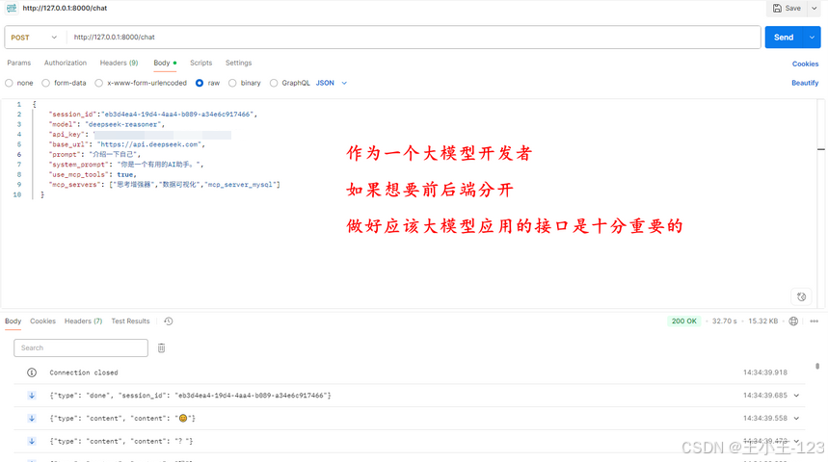828x462 pixels.
Task: Clear messages with the trash icon
Action: (162, 348)
